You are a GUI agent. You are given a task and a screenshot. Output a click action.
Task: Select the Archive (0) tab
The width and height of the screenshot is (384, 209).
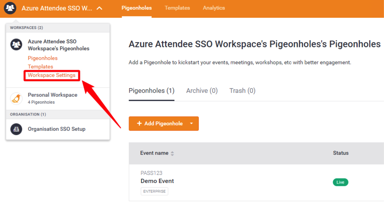coord(202,91)
